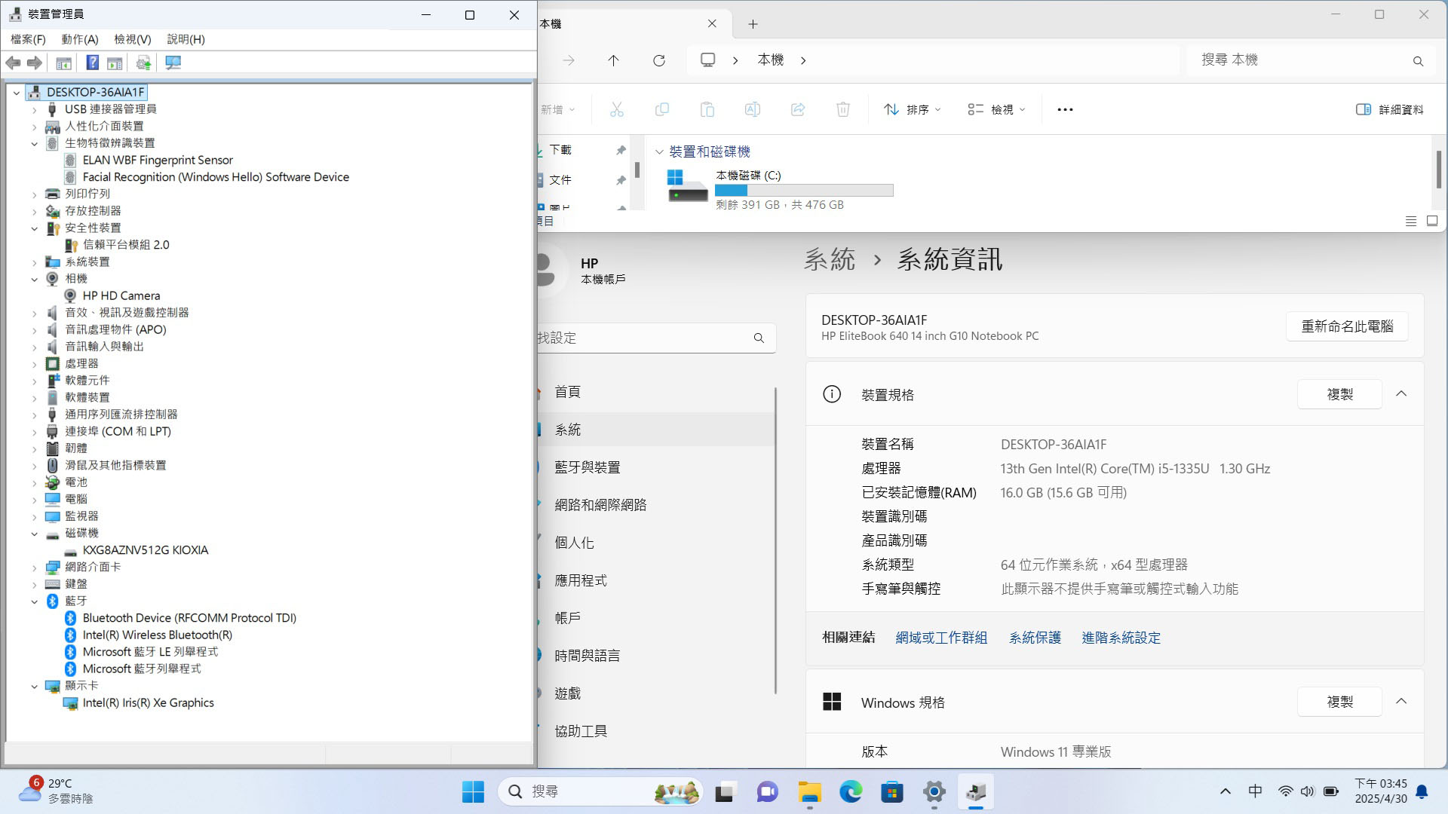Expand the USB 連接器管理員 node
This screenshot has height=814, width=1448.
pyautogui.click(x=35, y=109)
